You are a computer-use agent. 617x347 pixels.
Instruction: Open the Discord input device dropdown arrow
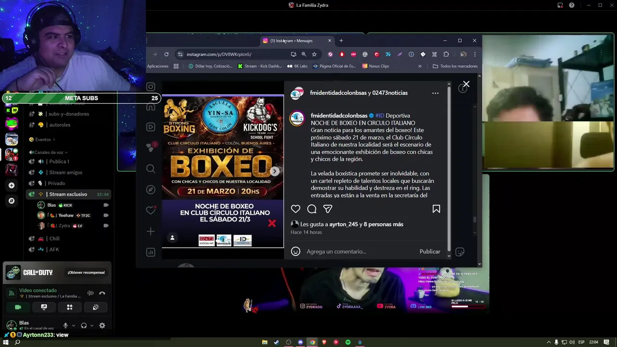[74, 326]
